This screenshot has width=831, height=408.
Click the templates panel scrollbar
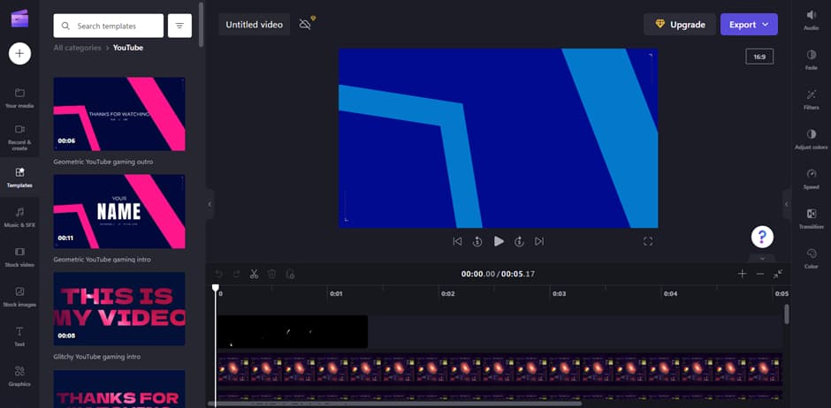[x=201, y=25]
